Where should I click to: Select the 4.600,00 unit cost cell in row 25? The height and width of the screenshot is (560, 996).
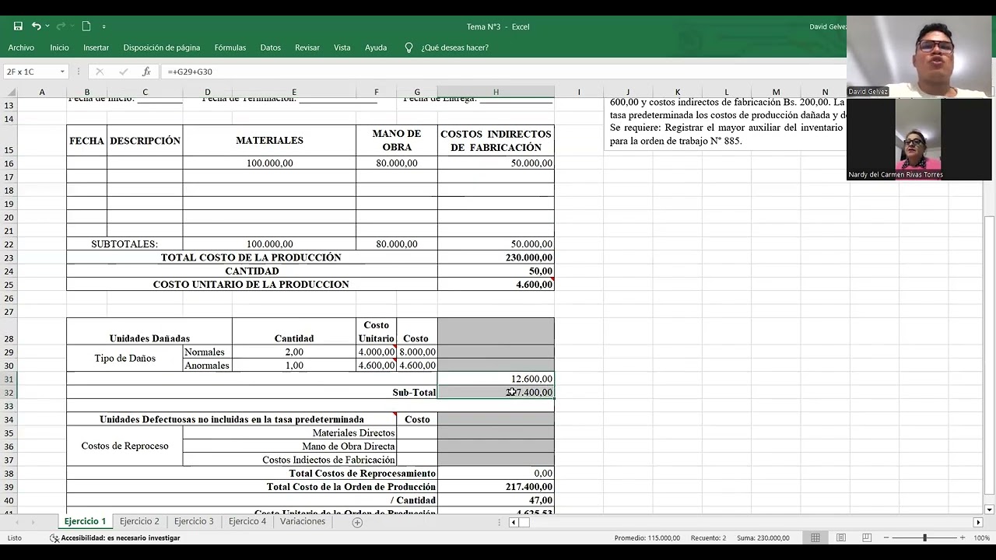496,285
